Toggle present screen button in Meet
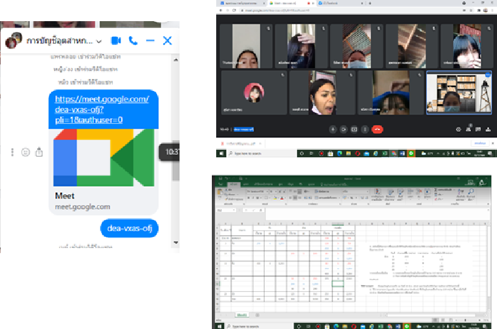The image size is (497, 329). pos(354,129)
